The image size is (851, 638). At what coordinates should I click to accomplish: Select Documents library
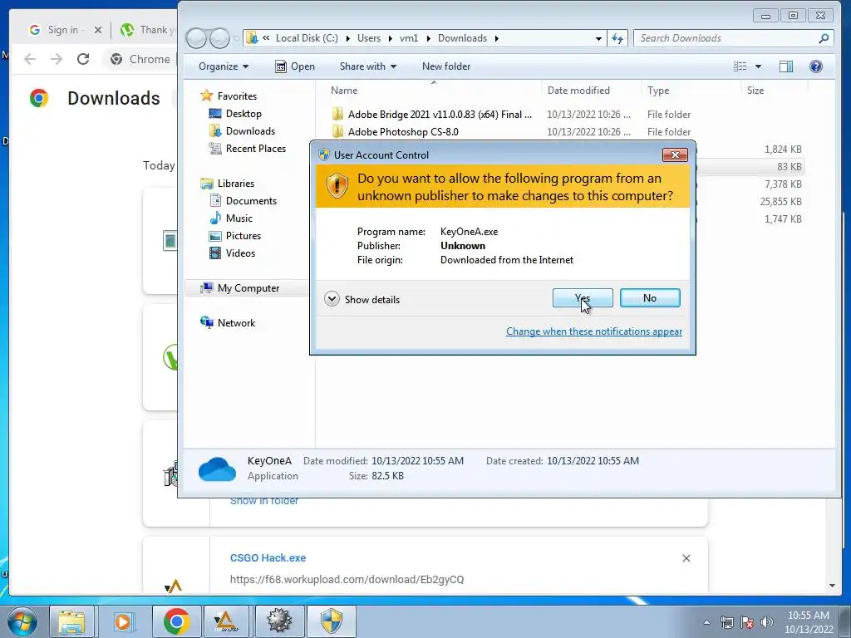pyautogui.click(x=251, y=201)
